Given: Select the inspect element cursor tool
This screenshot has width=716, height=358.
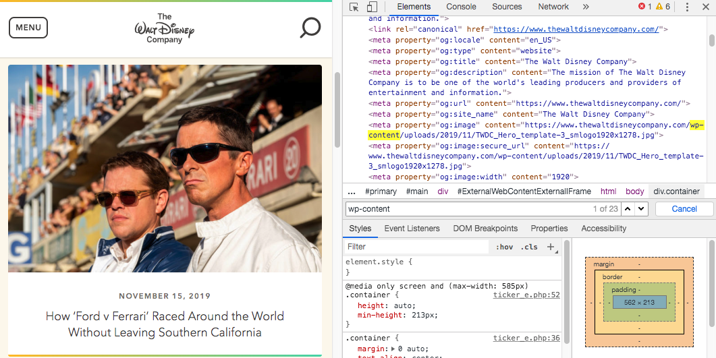Looking at the screenshot, I should (x=354, y=7).
